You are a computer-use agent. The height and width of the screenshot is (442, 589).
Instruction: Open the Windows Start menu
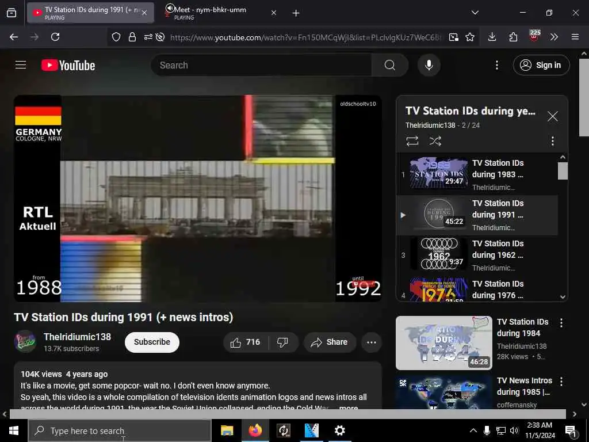[x=14, y=430]
